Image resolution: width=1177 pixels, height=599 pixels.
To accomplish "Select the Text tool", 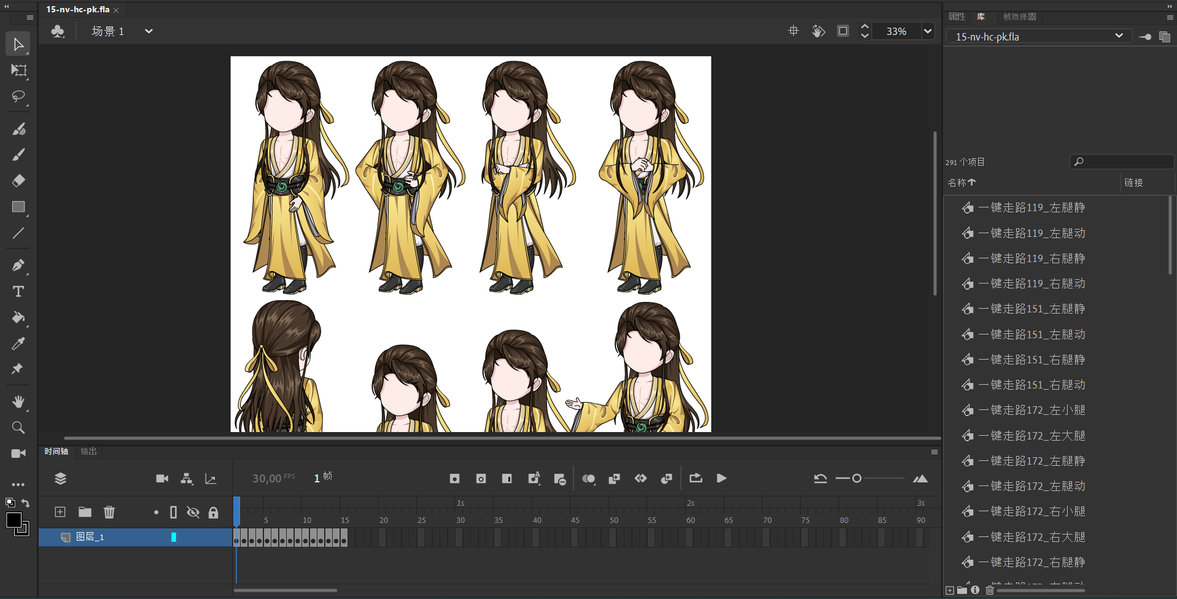I will (18, 292).
